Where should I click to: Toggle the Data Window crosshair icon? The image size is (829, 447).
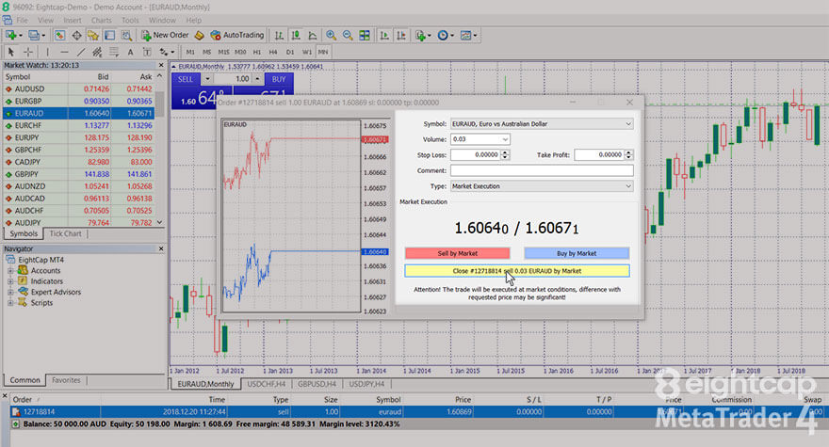click(76, 36)
